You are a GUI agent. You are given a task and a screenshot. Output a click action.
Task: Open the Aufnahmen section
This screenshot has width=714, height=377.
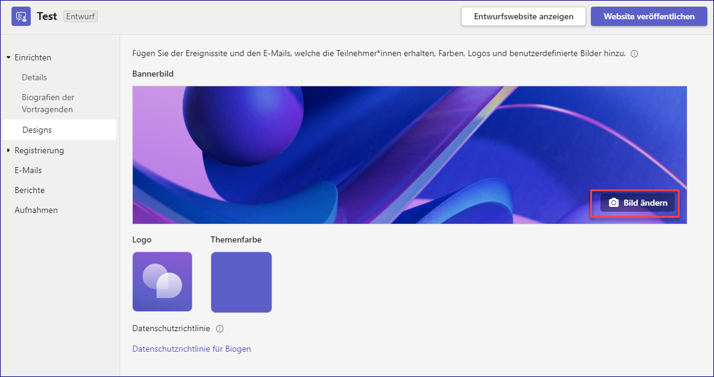[x=36, y=211]
